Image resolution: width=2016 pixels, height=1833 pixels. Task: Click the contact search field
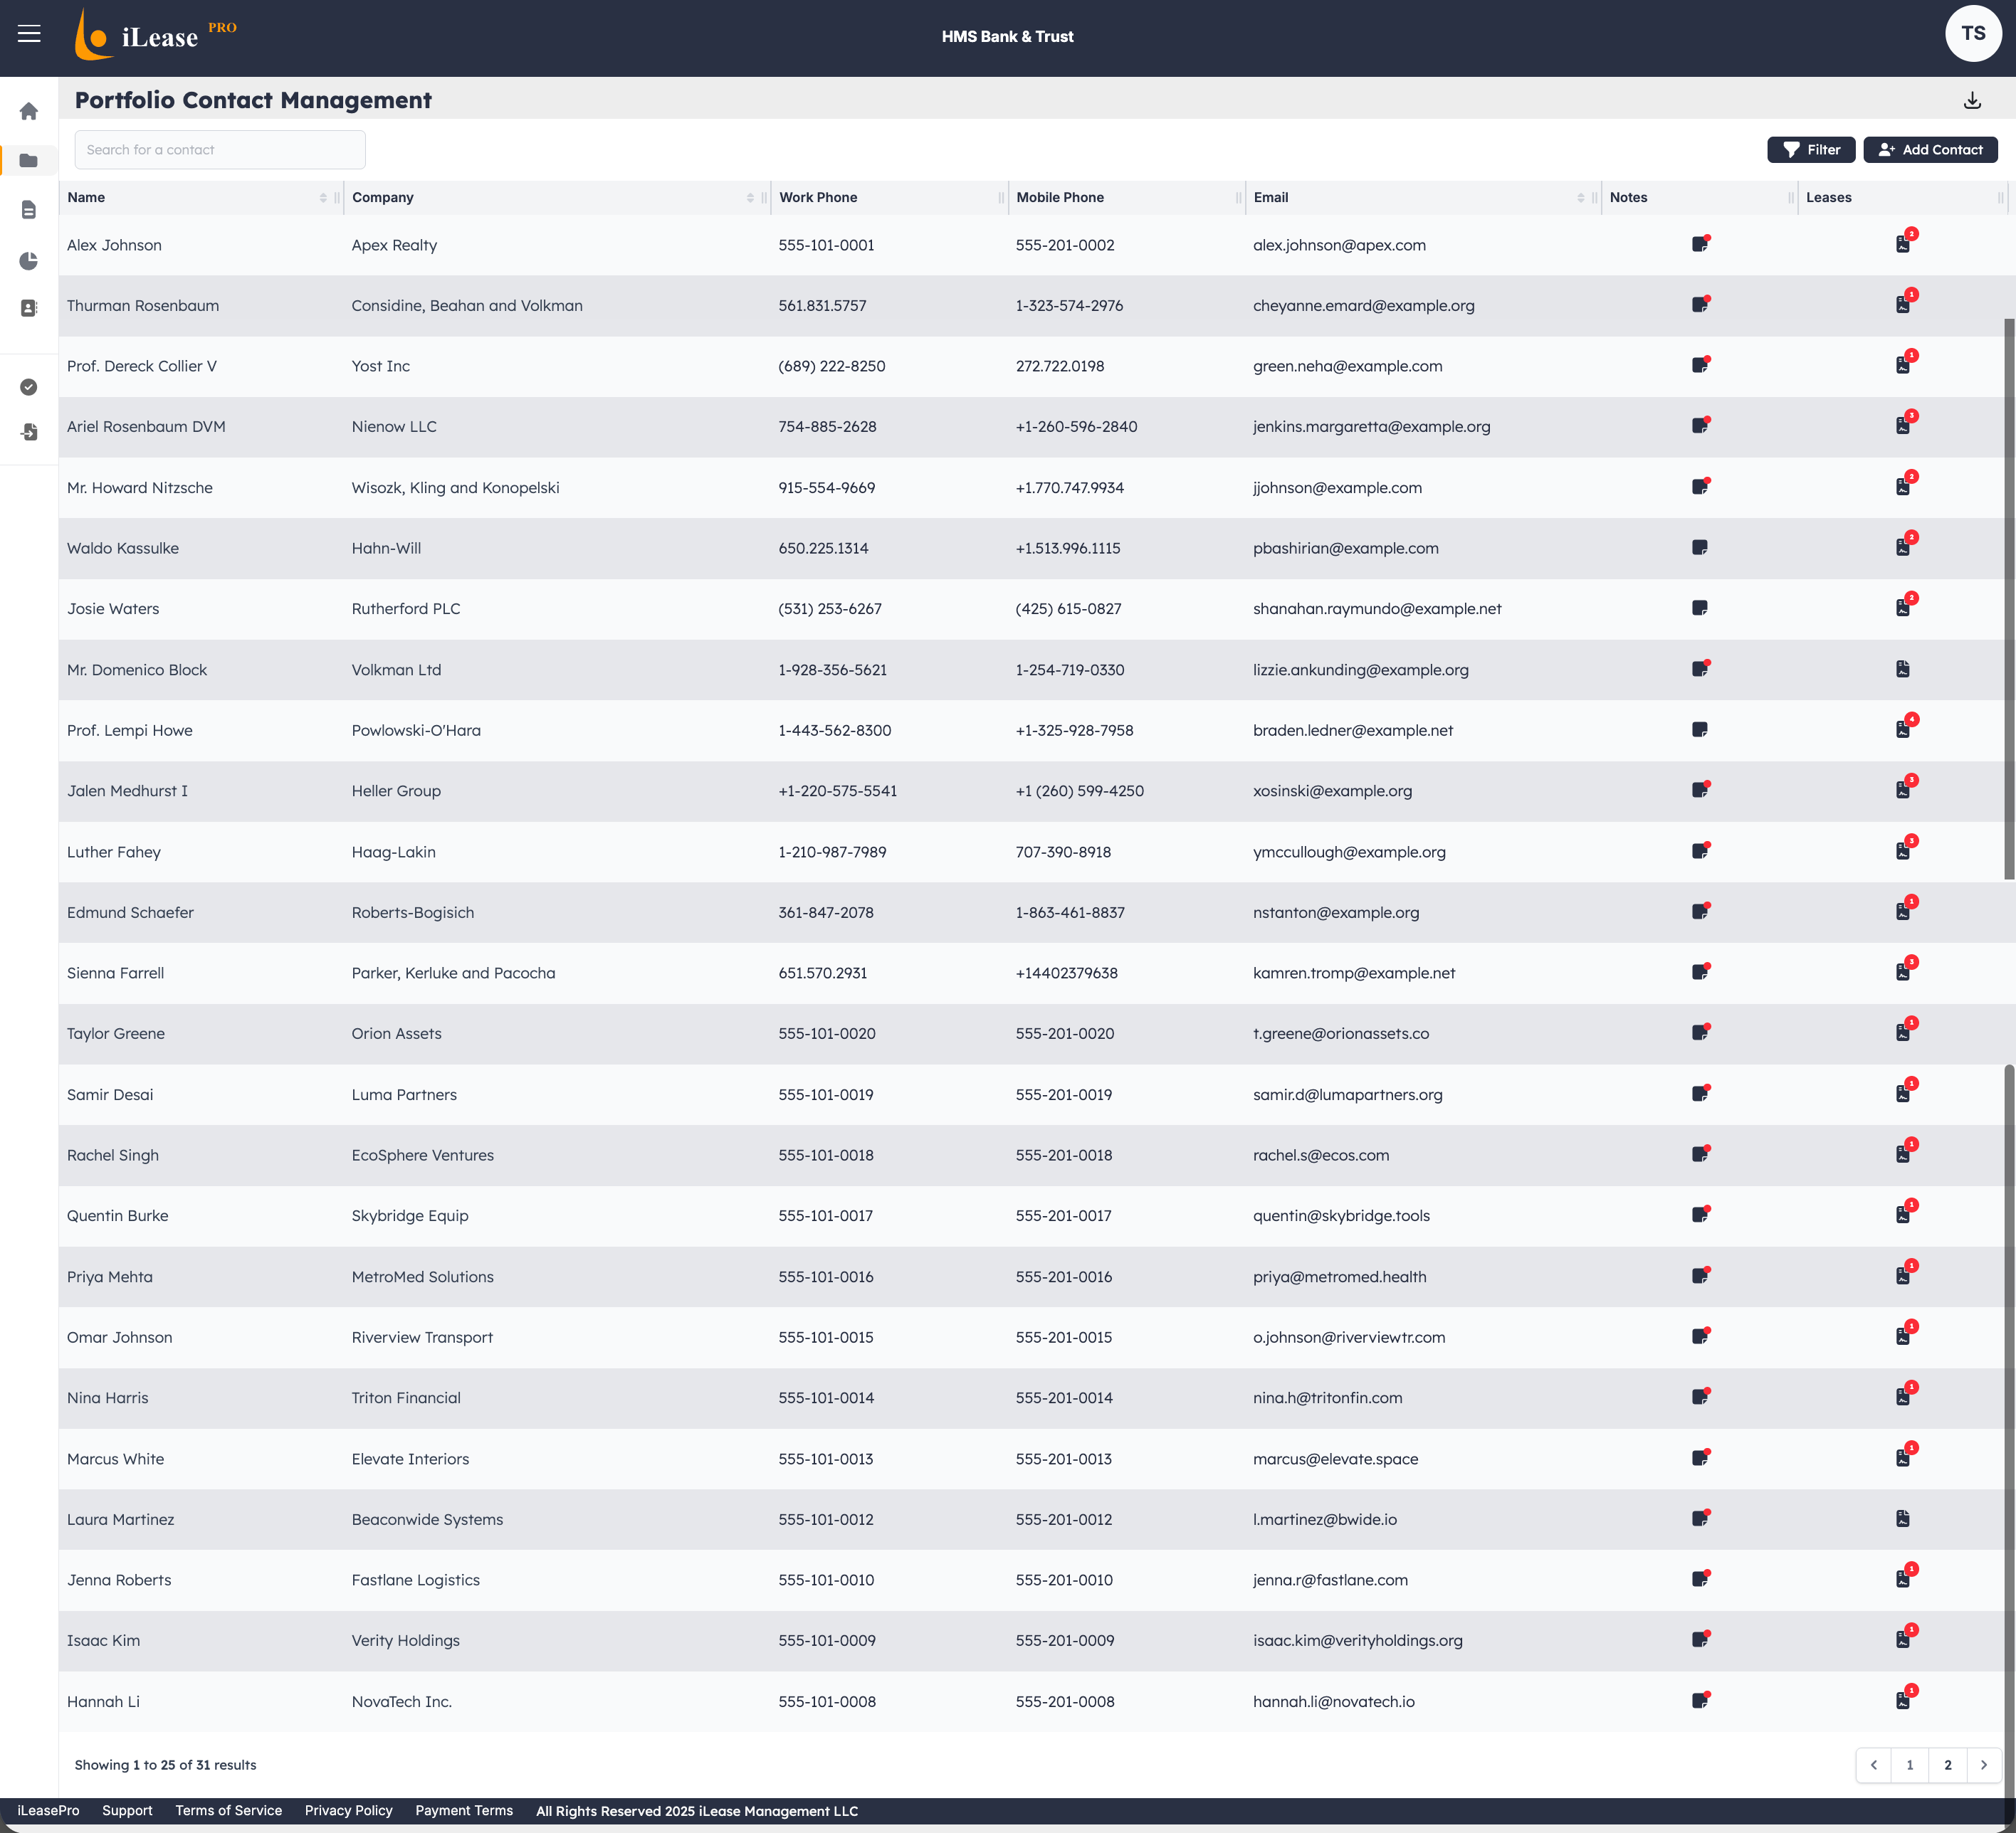click(x=219, y=149)
